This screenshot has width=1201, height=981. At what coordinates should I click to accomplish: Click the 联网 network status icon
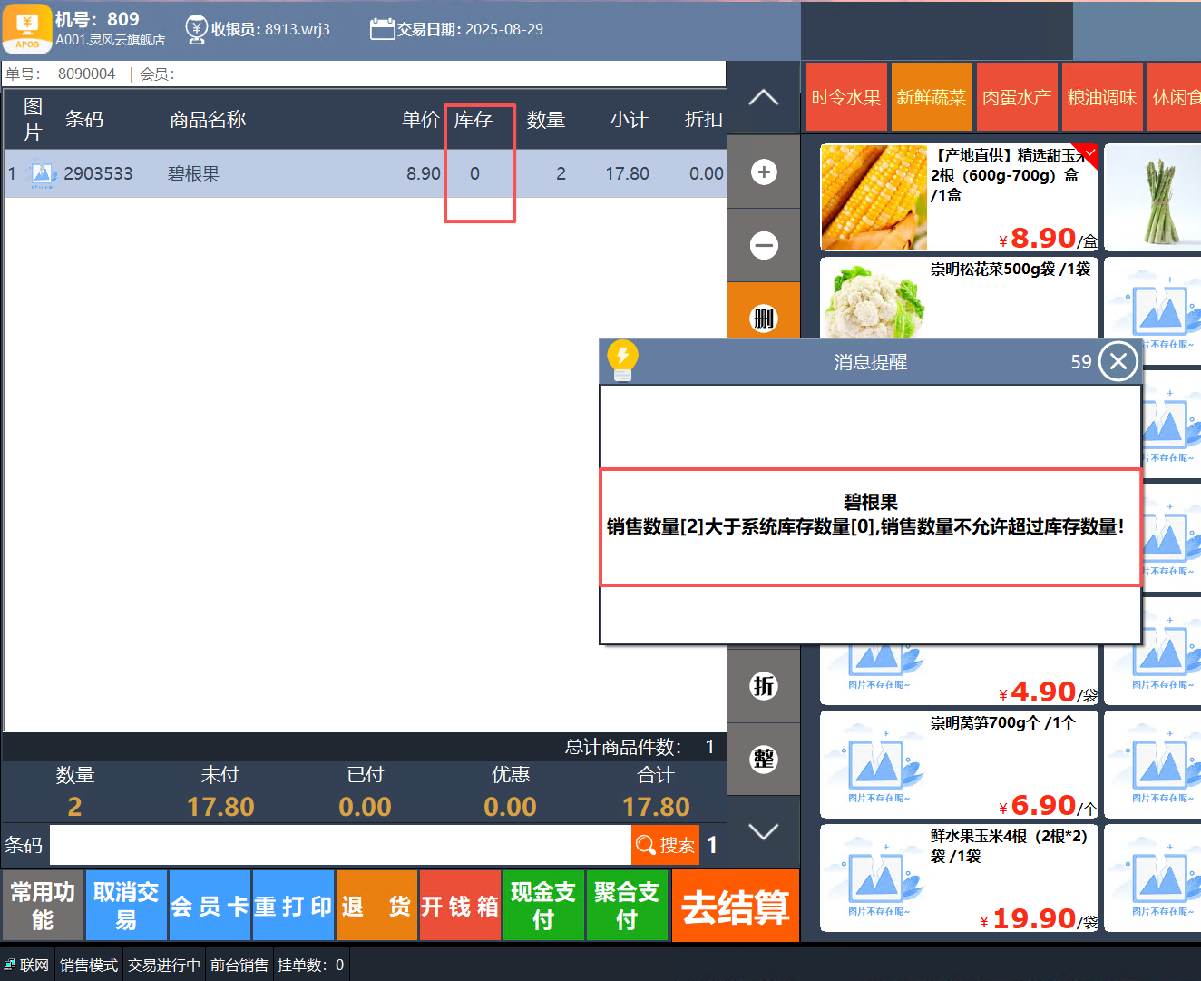pos(9,965)
